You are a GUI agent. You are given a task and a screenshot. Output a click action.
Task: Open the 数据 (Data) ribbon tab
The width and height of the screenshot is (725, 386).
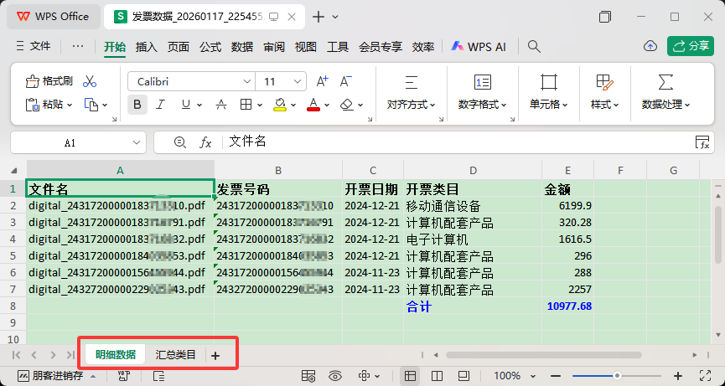point(242,47)
